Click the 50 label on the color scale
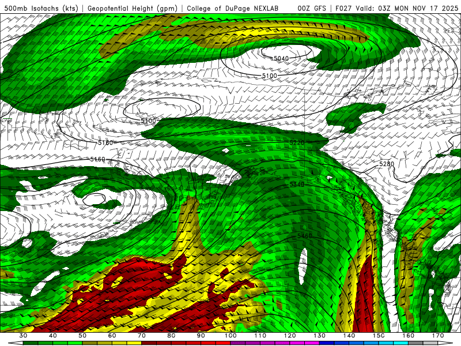 pos(82,336)
